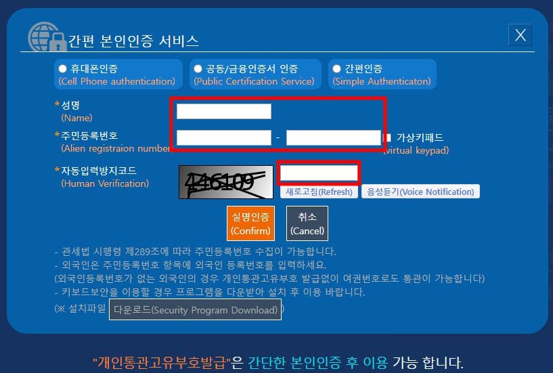
Task: Click the 가상키패드 label text
Action: [420, 137]
